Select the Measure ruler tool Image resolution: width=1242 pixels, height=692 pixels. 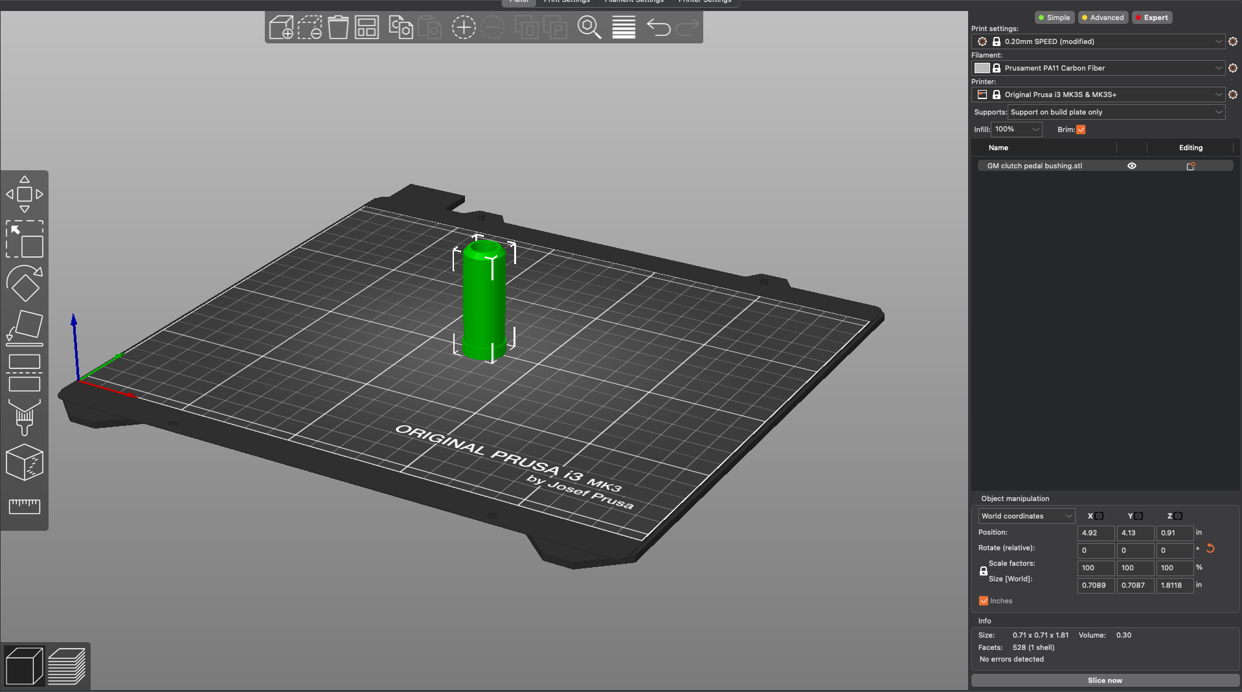pyautogui.click(x=25, y=506)
